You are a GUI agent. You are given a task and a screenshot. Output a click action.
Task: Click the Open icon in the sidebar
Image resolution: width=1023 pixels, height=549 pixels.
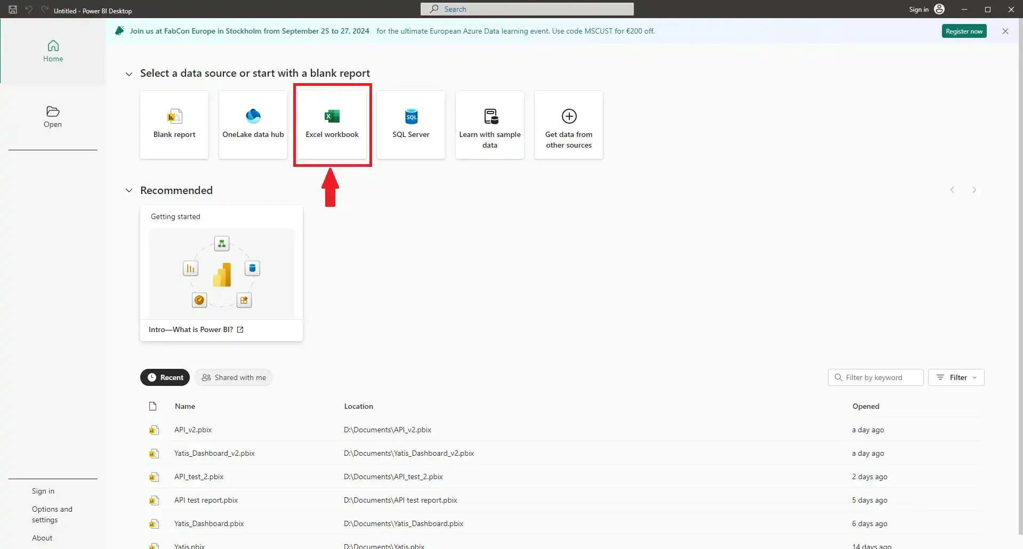pyautogui.click(x=52, y=116)
